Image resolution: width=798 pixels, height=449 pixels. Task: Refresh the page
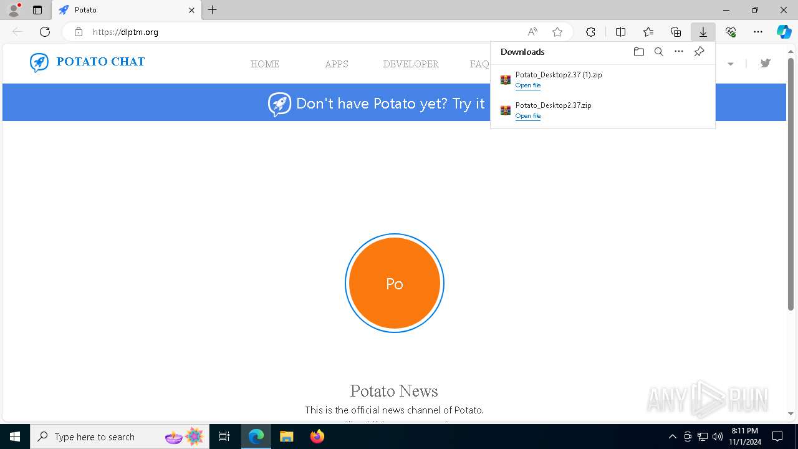[x=45, y=32]
